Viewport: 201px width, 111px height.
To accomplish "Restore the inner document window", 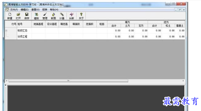I will [180, 10].
